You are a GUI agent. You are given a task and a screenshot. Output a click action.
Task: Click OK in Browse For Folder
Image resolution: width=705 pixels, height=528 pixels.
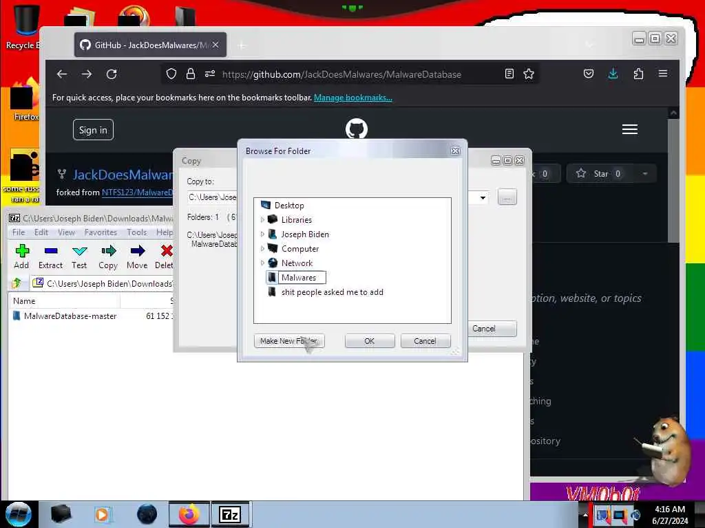(370, 341)
